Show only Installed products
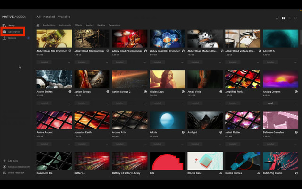 (x=49, y=17)
